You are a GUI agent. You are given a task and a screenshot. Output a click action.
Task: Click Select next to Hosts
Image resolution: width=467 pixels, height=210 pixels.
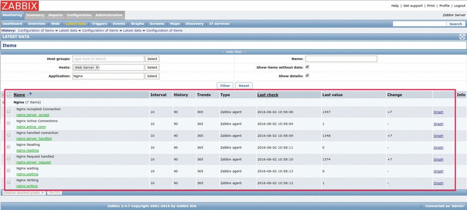click(x=152, y=68)
